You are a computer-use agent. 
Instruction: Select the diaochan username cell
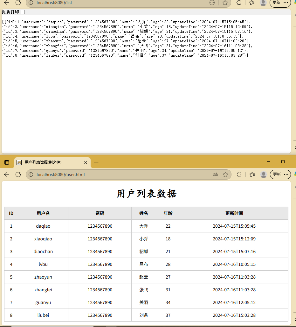click(43, 252)
